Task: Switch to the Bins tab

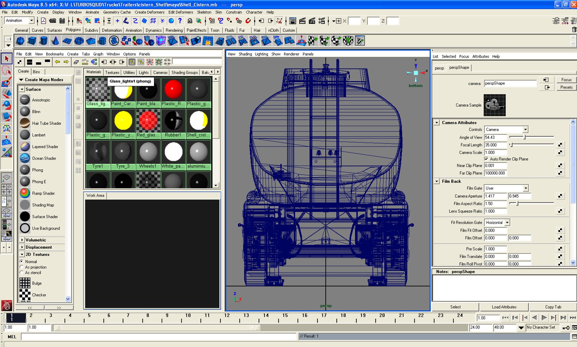Action: pyautogui.click(x=36, y=72)
